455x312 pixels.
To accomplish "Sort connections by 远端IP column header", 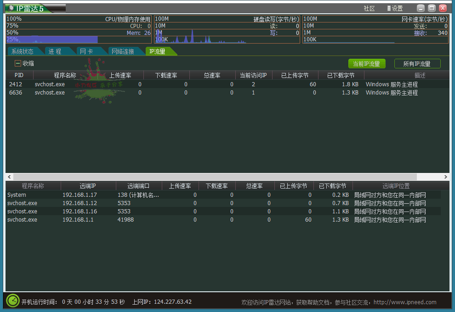I will [88, 186].
